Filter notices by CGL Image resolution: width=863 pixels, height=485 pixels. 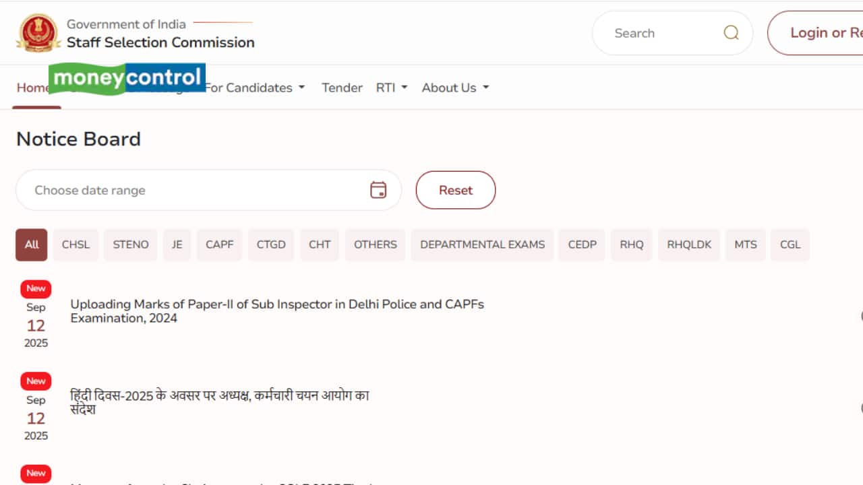coord(790,245)
